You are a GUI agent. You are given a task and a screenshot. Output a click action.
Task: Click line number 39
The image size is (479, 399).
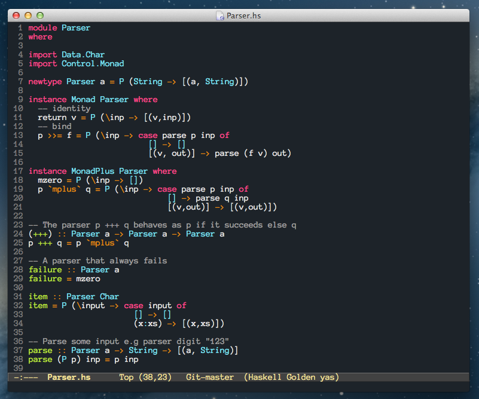coord(19,369)
